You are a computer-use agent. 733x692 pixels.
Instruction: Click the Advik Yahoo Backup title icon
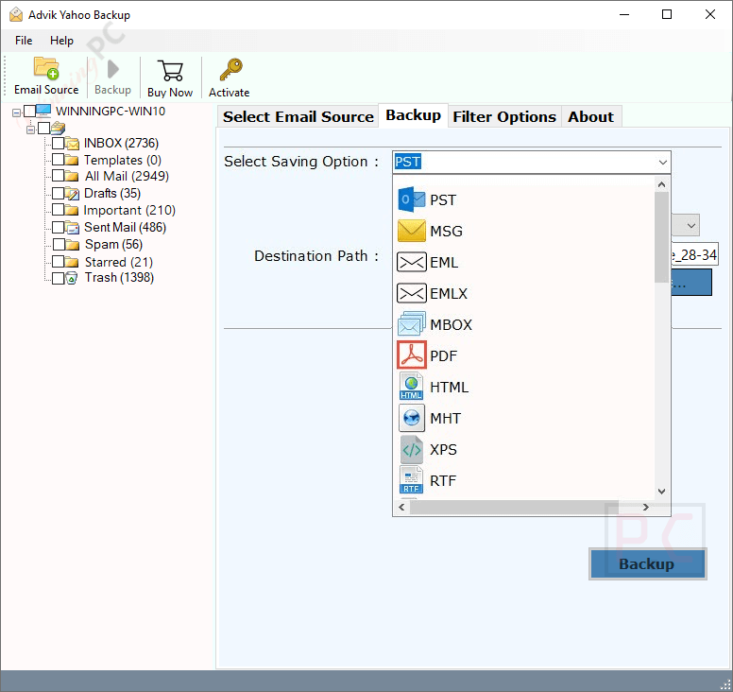click(16, 15)
